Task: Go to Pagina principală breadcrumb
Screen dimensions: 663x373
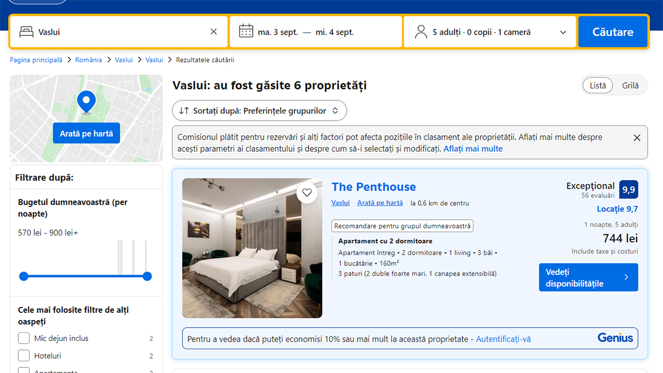Action: (36, 60)
